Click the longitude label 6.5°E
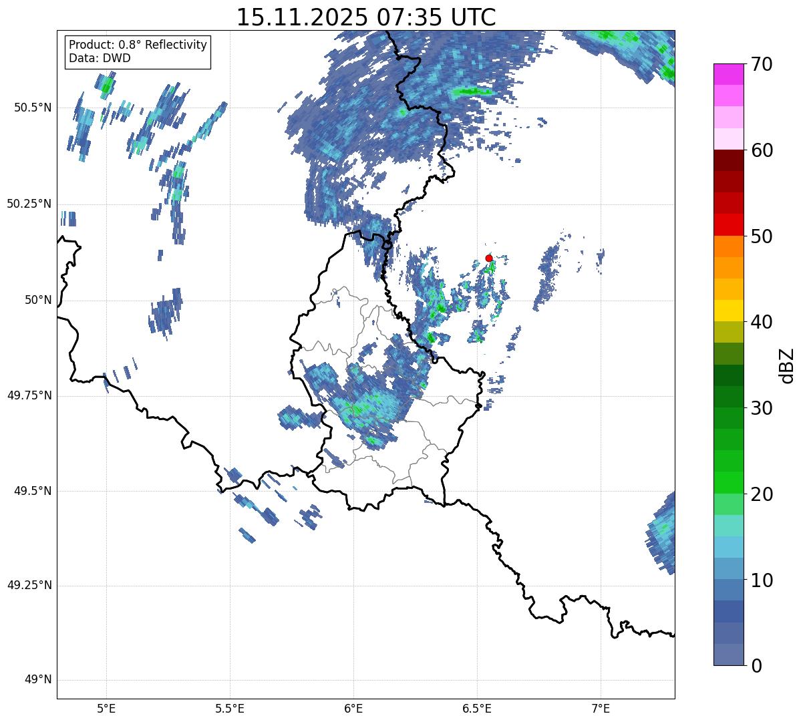The width and height of the screenshot is (803, 722). 477,709
